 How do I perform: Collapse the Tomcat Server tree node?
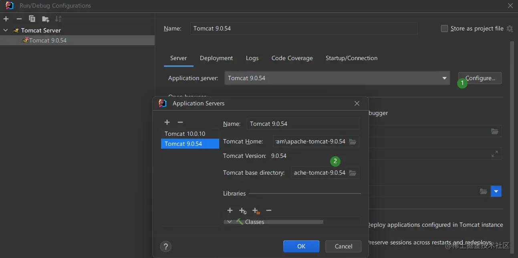click(6, 30)
